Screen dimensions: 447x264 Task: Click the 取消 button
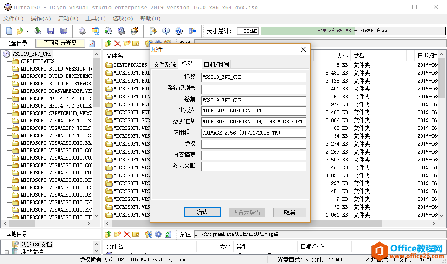point(289,212)
